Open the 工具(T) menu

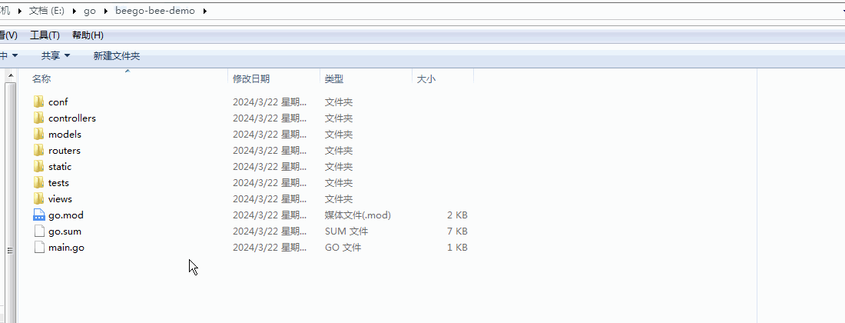coord(45,35)
